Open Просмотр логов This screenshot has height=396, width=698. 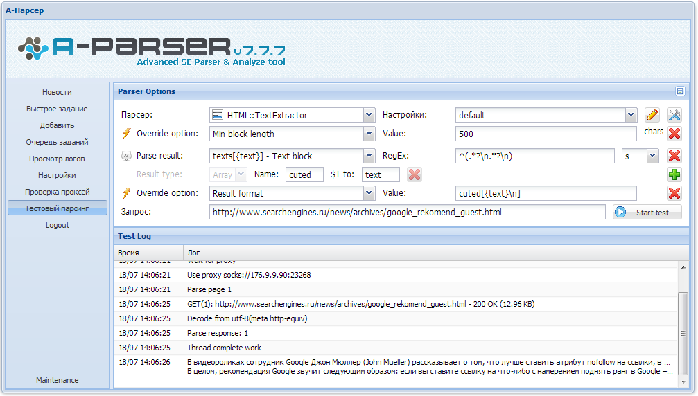pyautogui.click(x=57, y=159)
